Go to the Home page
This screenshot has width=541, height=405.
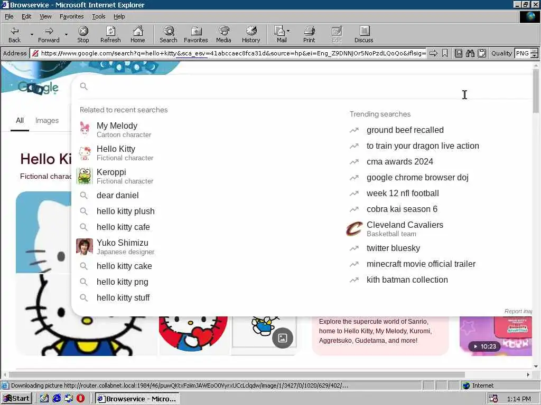pos(138,34)
